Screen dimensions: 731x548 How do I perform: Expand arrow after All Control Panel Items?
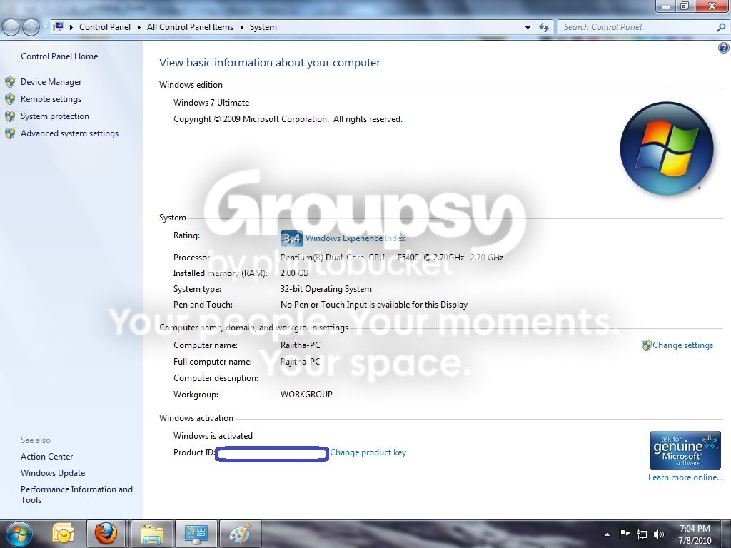242,28
